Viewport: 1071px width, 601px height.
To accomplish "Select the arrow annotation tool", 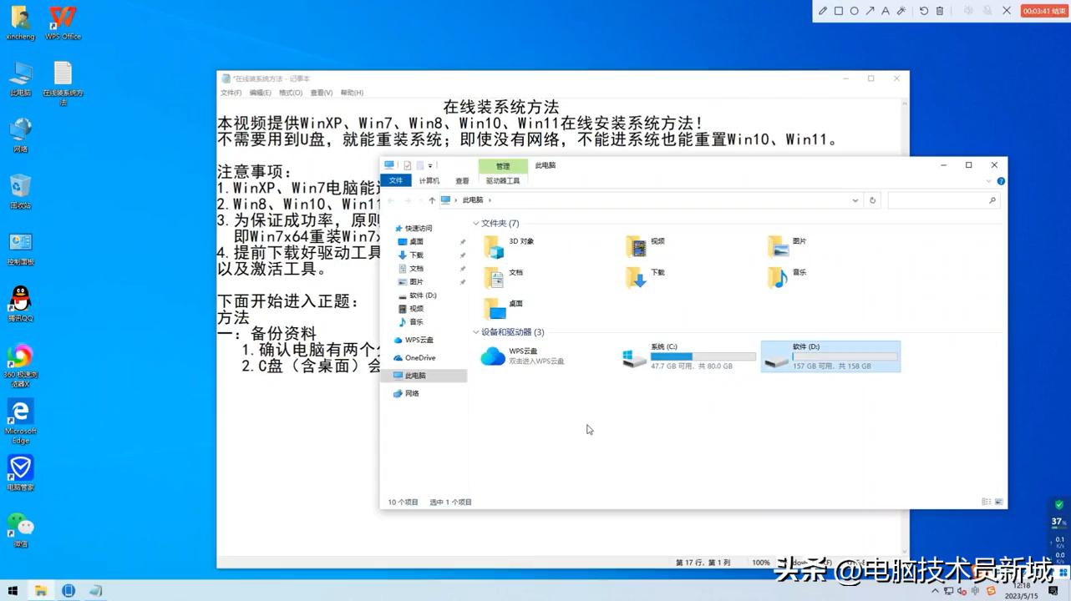I will pos(871,11).
